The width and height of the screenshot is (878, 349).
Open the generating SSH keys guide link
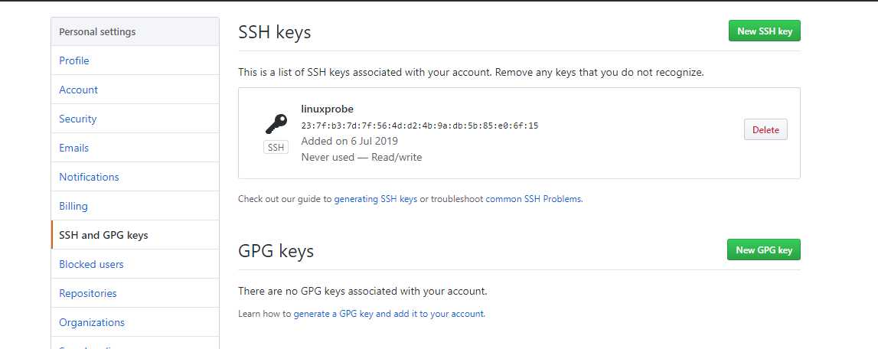pos(376,199)
